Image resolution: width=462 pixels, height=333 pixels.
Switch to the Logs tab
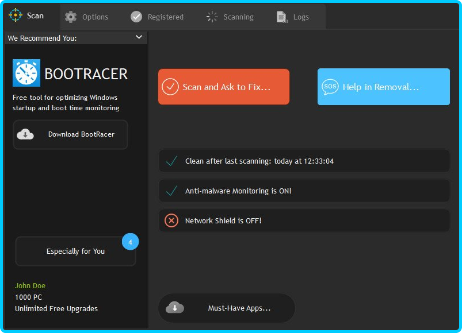294,17
